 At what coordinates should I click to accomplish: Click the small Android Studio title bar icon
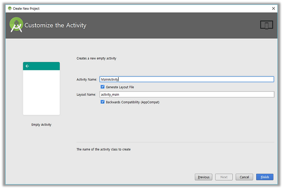pos(10,8)
